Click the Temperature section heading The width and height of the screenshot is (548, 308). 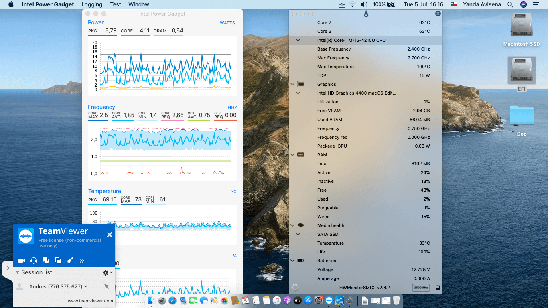click(105, 191)
